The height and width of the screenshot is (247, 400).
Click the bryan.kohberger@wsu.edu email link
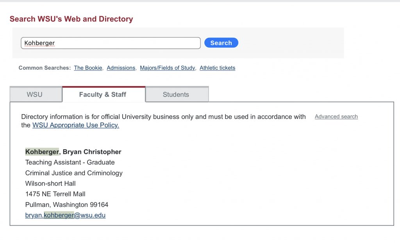click(x=65, y=215)
